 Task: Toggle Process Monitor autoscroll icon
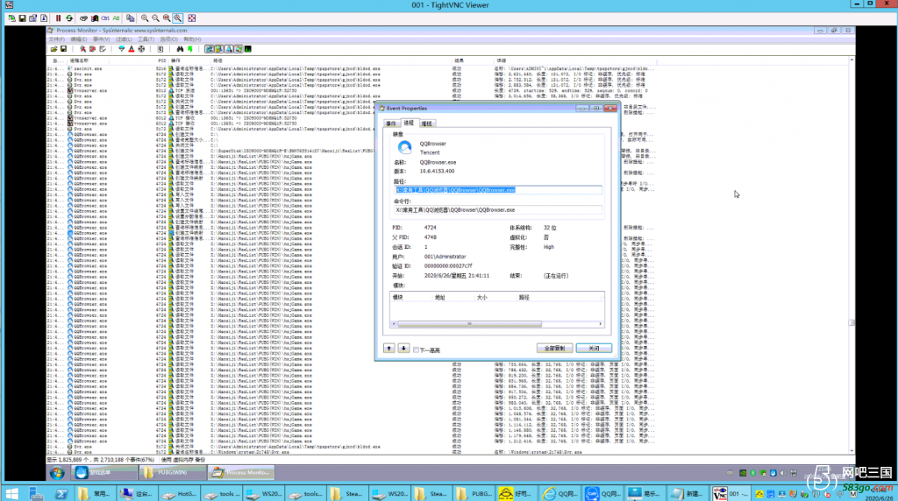pyautogui.click(x=93, y=49)
